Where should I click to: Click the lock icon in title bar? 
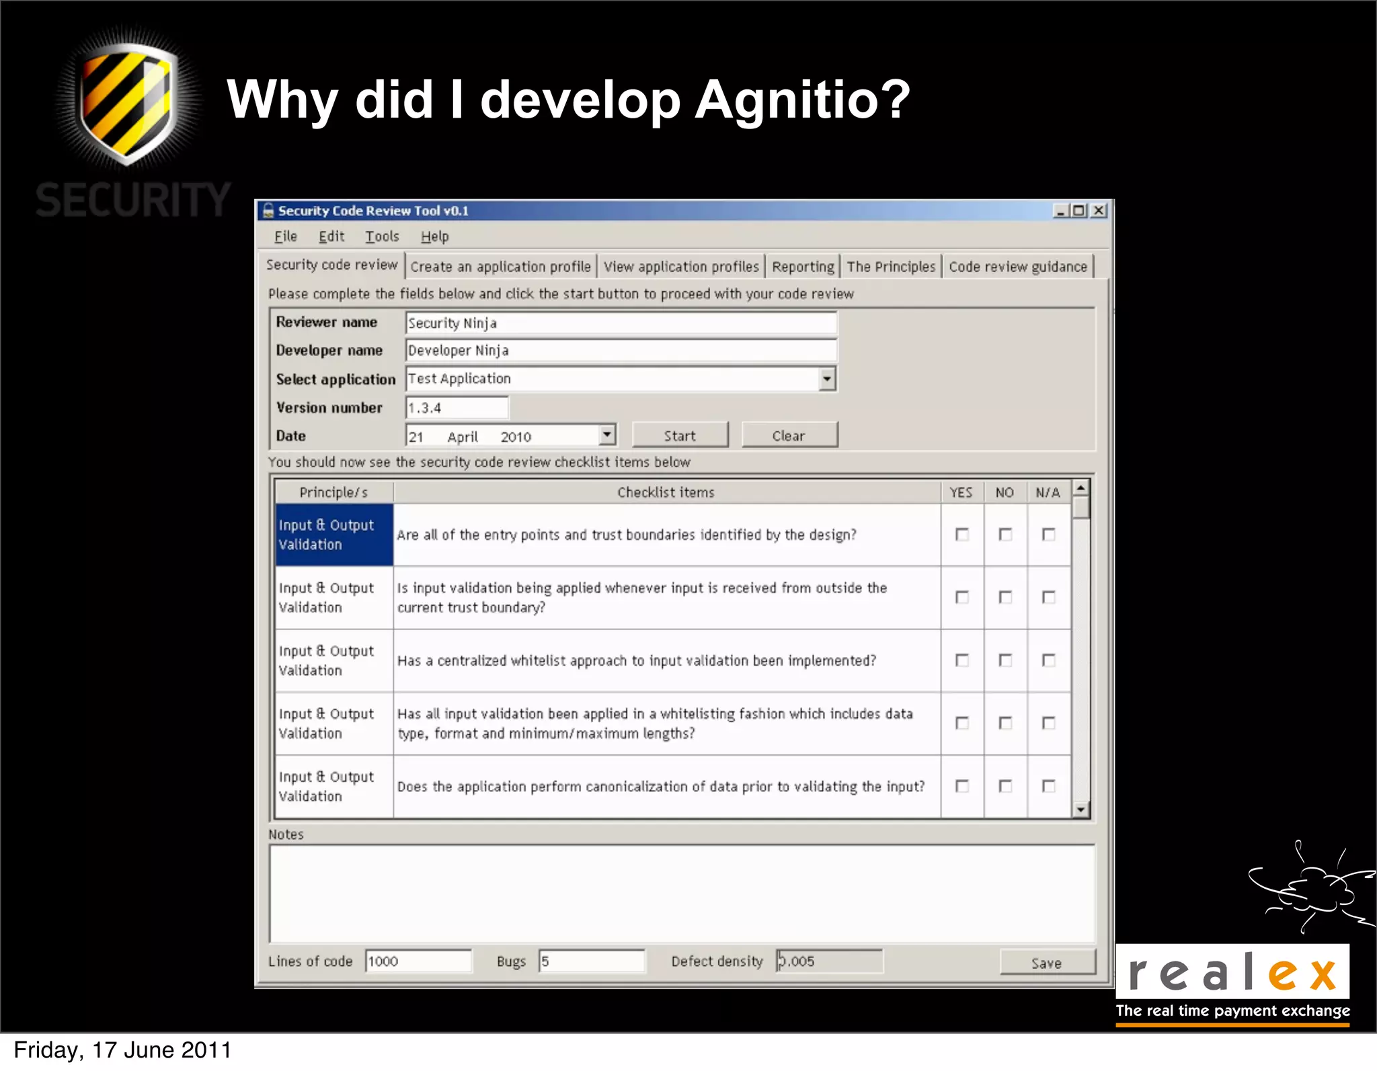268,210
